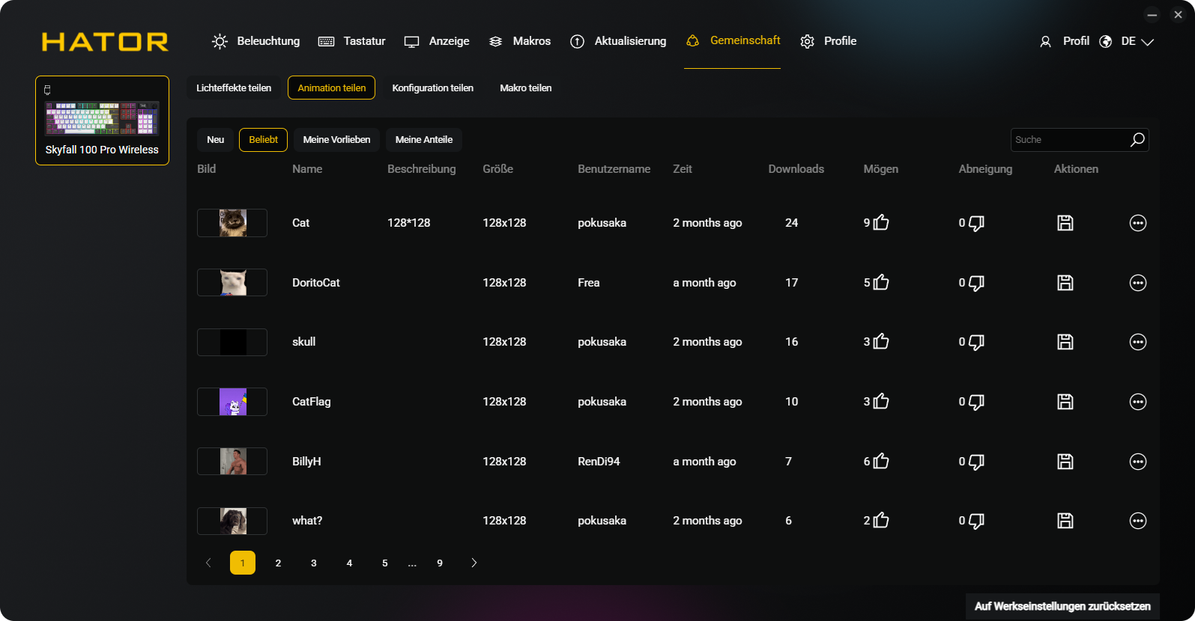1195x621 pixels.
Task: Click the search magnifier icon
Action: [1137, 140]
